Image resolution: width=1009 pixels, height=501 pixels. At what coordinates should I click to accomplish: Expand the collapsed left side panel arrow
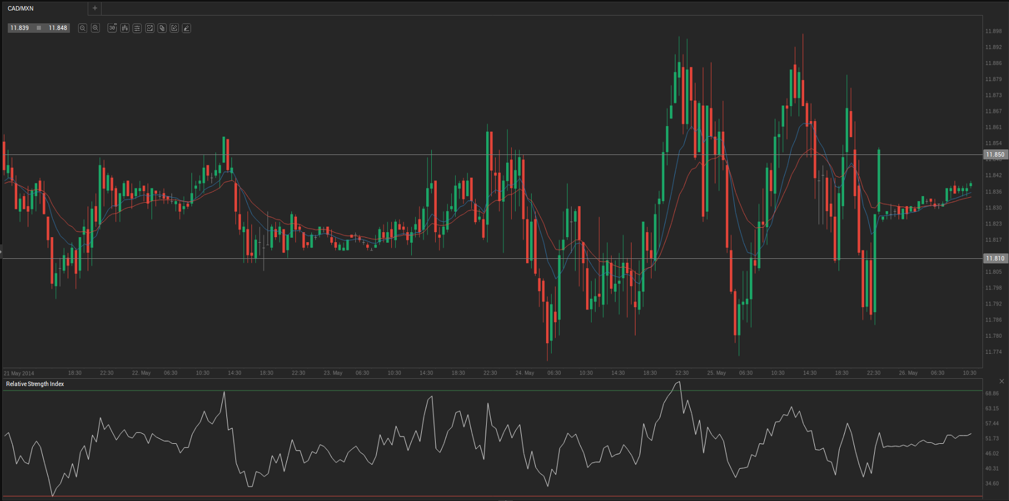click(x=1, y=252)
